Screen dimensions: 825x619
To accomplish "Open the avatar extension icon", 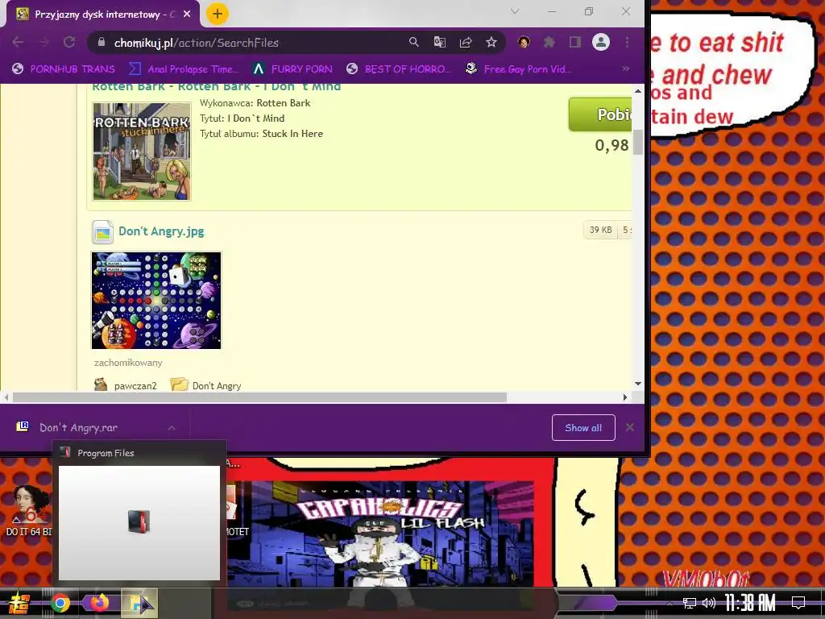I will (x=524, y=42).
